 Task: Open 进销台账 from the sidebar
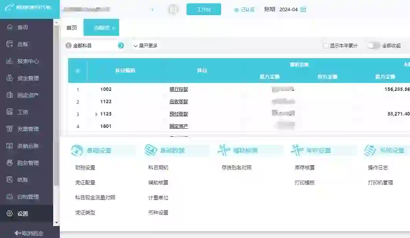pos(25,146)
